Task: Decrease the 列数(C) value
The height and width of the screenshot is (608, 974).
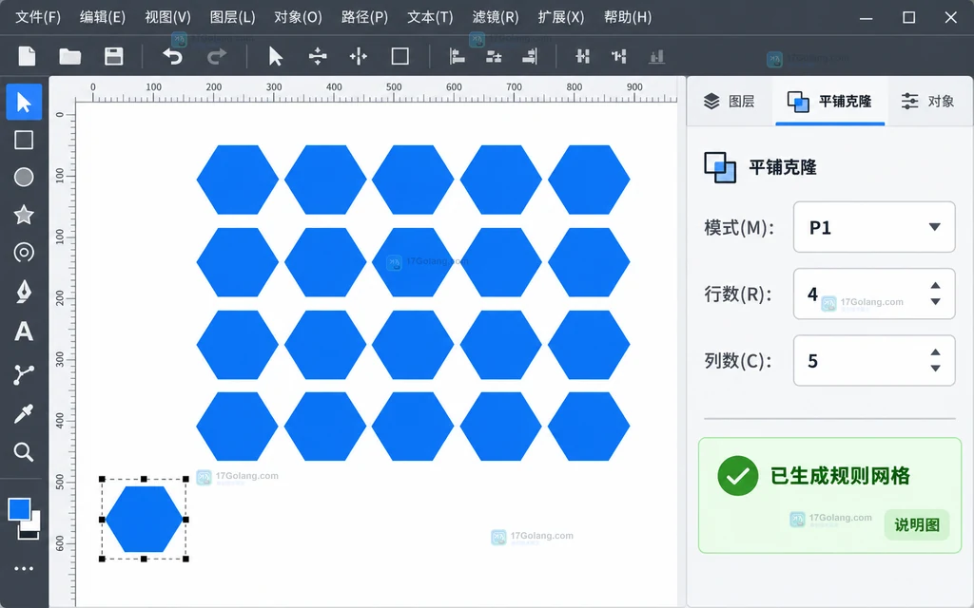Action: pyautogui.click(x=935, y=369)
